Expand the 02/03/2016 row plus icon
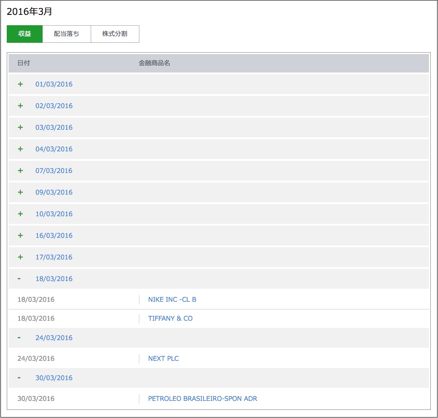 (20, 106)
